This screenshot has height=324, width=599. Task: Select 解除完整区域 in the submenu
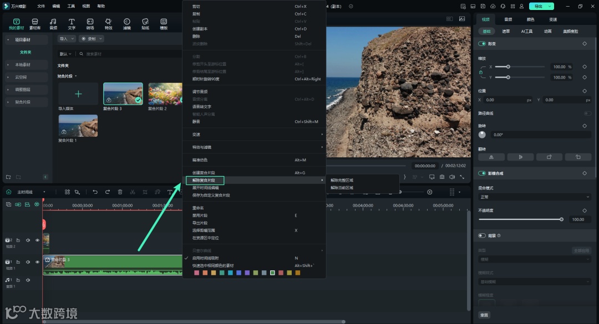(x=342, y=180)
